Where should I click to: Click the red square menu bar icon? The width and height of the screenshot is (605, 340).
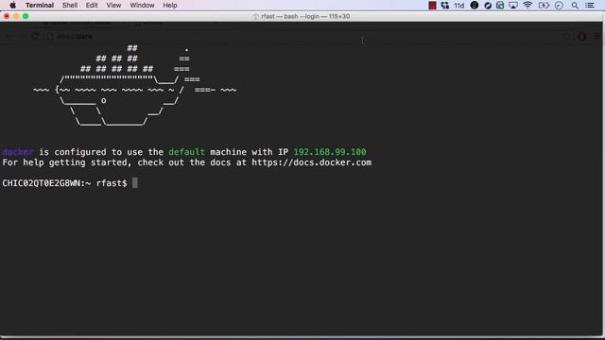[432, 6]
